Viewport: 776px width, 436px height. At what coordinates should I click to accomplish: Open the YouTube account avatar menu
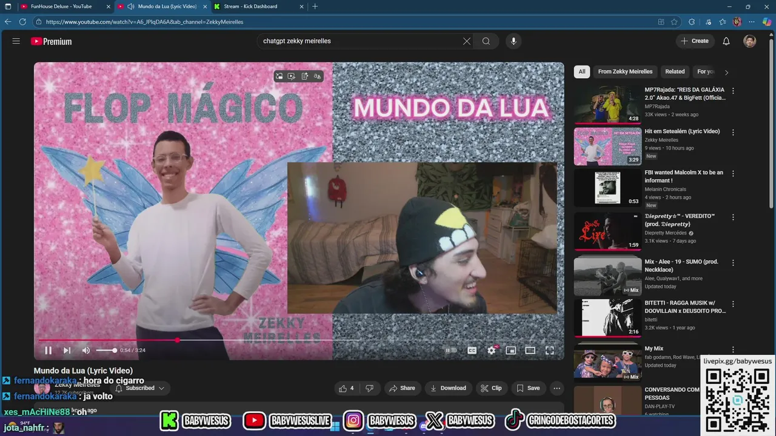pyautogui.click(x=750, y=41)
